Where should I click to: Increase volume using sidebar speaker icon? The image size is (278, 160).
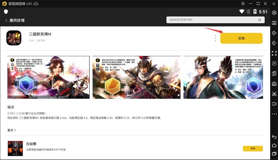point(274,33)
